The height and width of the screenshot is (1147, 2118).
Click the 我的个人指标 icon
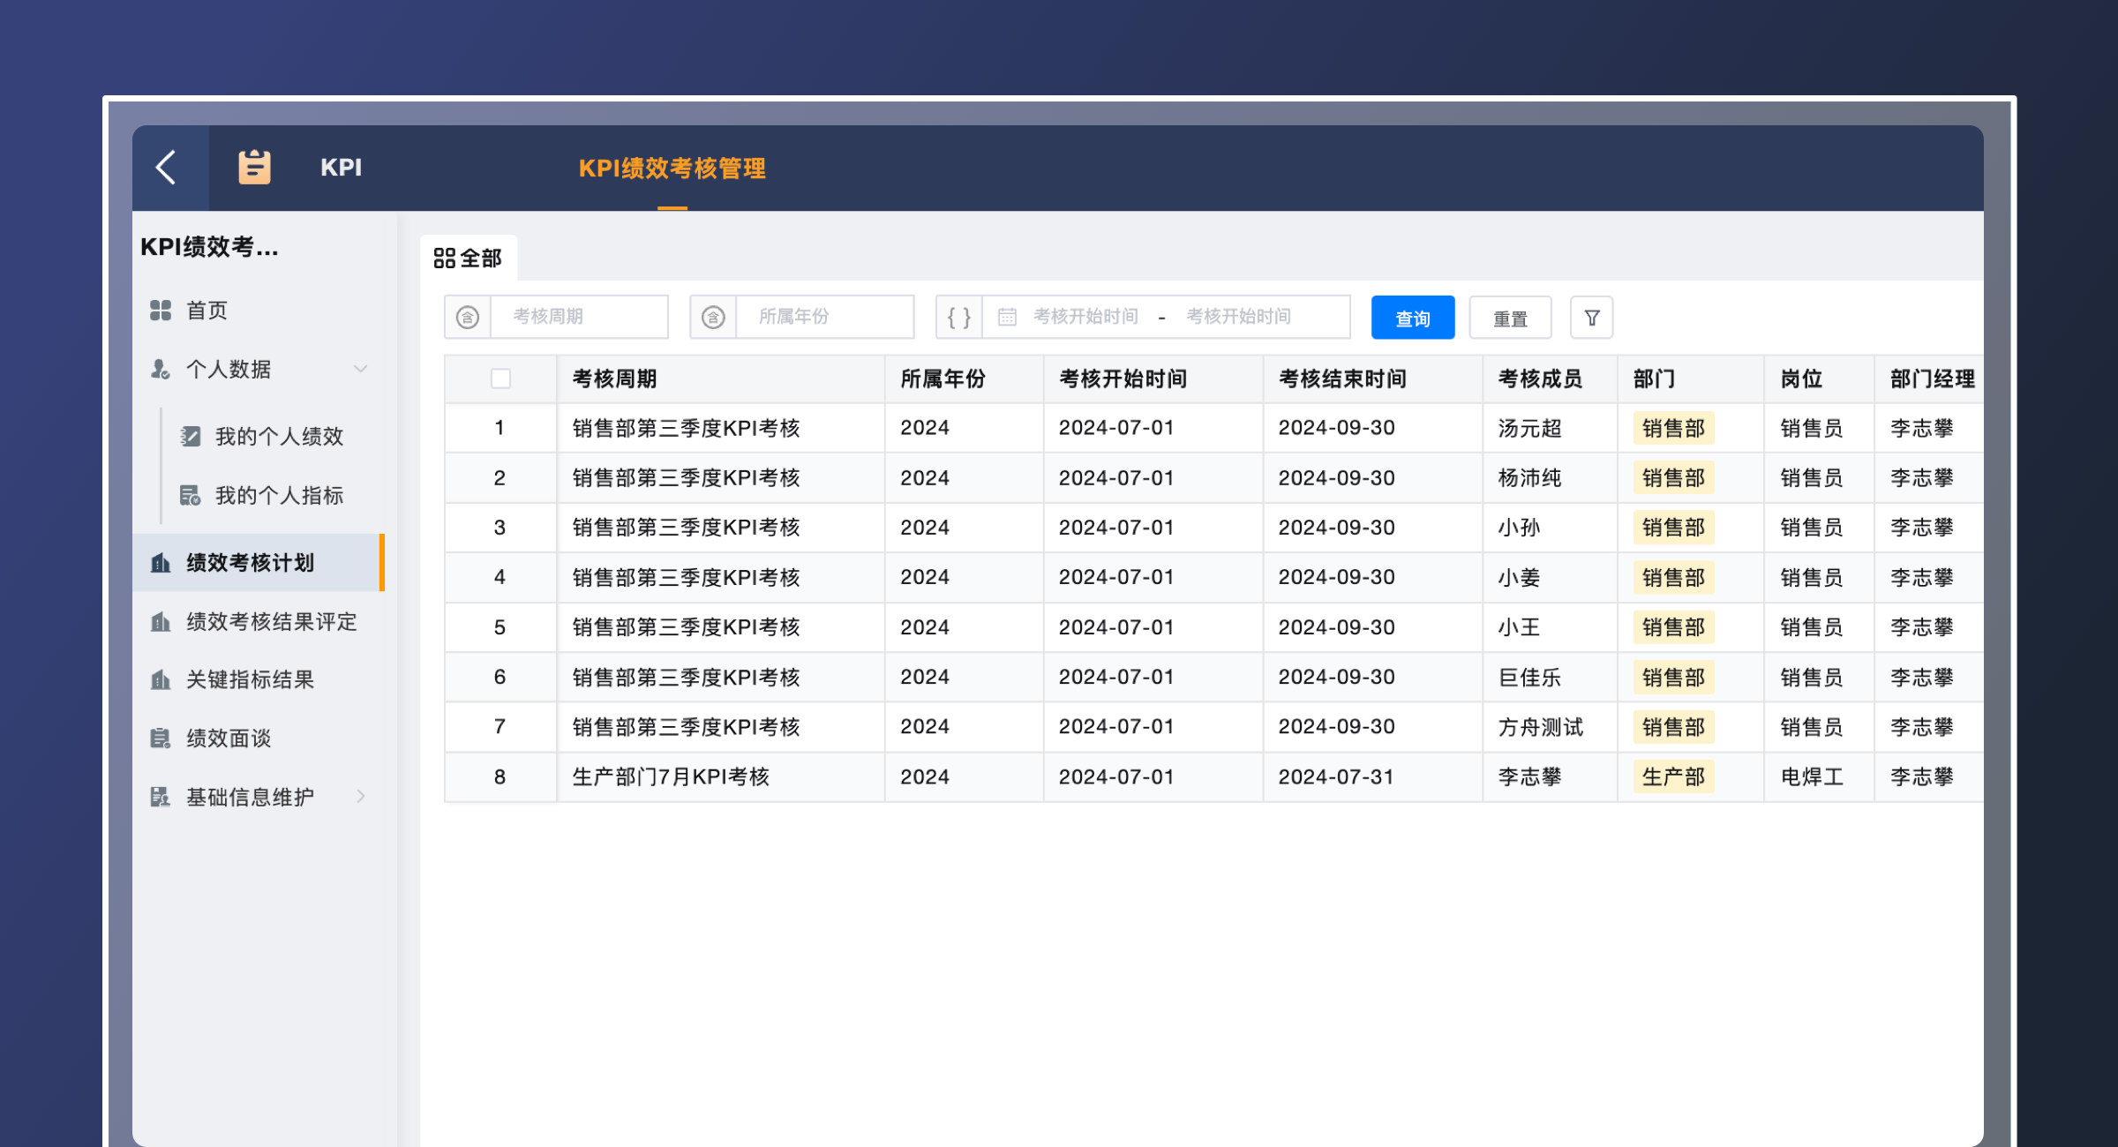pos(191,495)
